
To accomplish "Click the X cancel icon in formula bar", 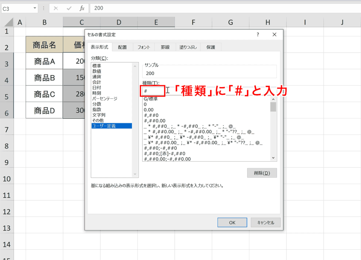I will [55, 8].
